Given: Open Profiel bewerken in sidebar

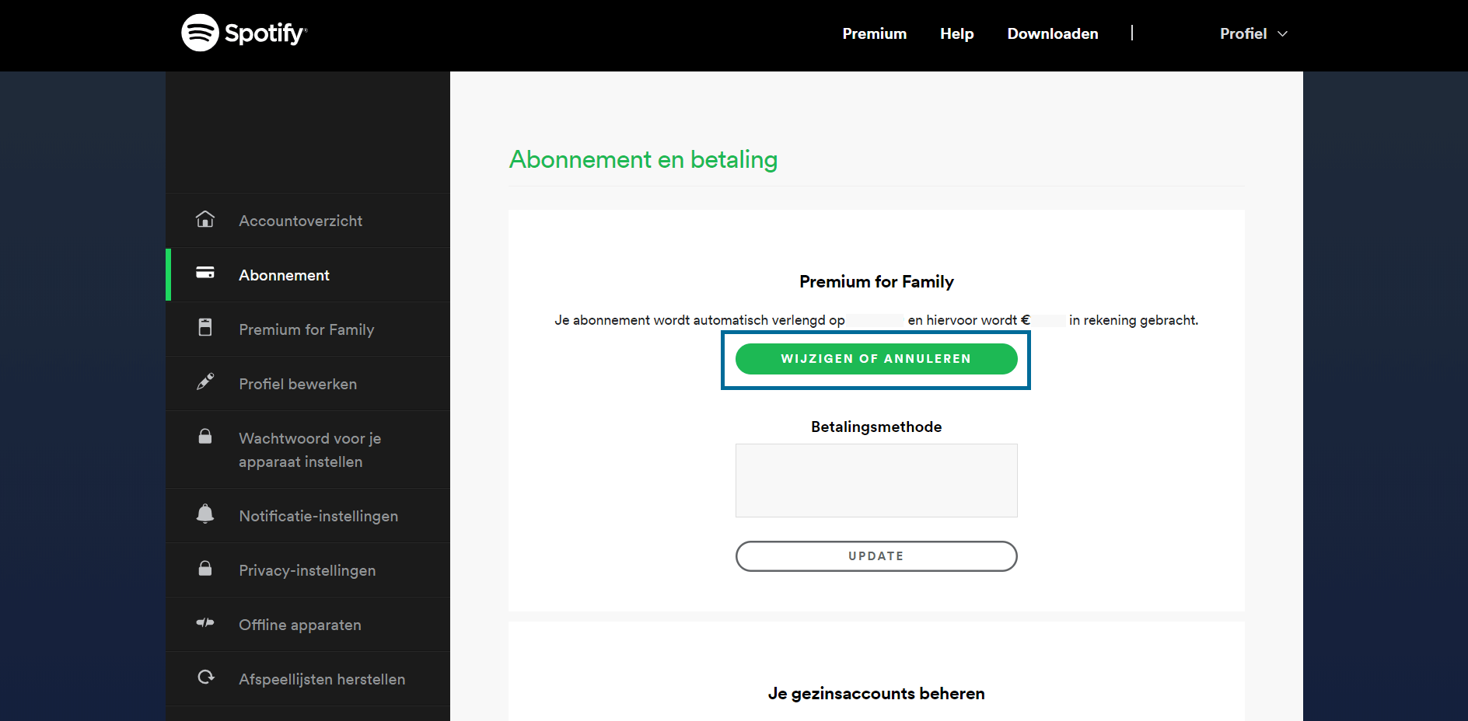Looking at the screenshot, I should pyautogui.click(x=308, y=384).
